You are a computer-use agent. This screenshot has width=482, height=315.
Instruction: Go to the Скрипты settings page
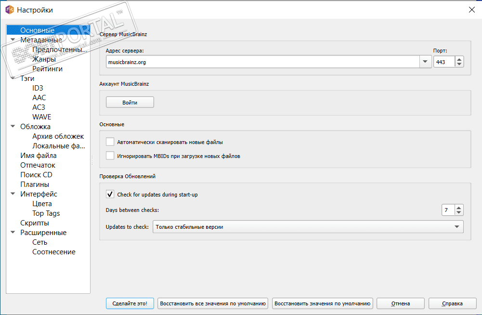[x=35, y=223]
